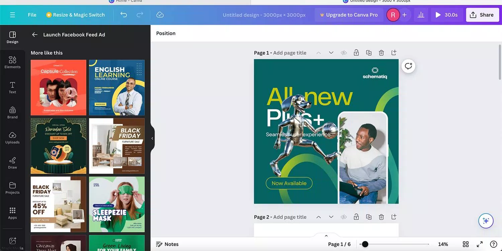This screenshot has height=251, width=502.
Task: Open the hamburger main menu
Action: pos(12,14)
